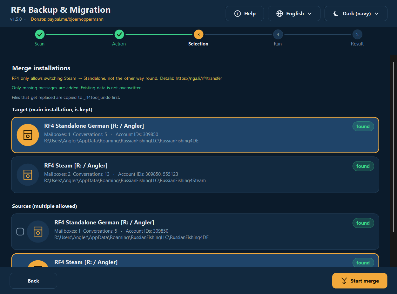Click the text about _rf4tool_undo copies

click(x=66, y=97)
